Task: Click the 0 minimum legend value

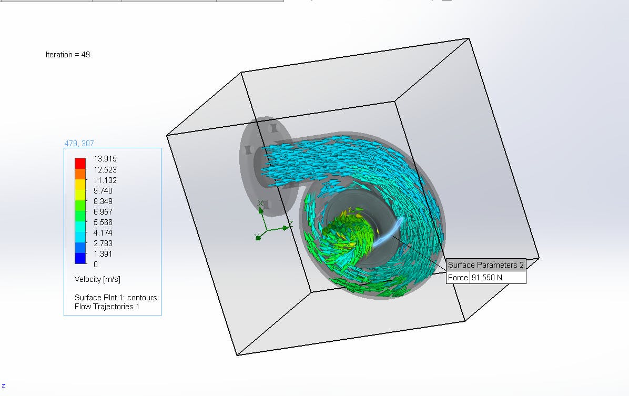Action: click(x=96, y=264)
